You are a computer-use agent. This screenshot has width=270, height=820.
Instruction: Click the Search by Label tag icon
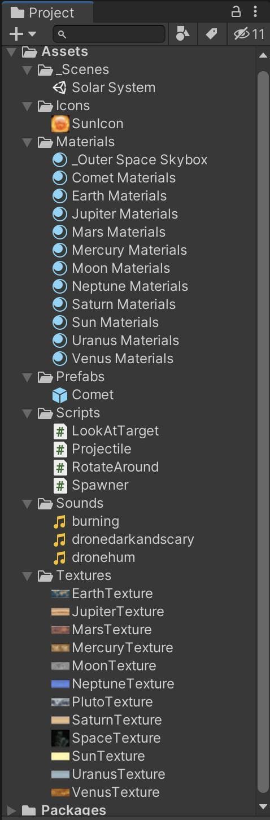pos(211,34)
